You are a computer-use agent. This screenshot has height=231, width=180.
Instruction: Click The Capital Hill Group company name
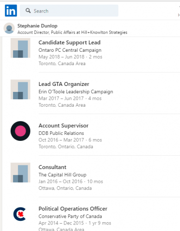tap(62, 175)
